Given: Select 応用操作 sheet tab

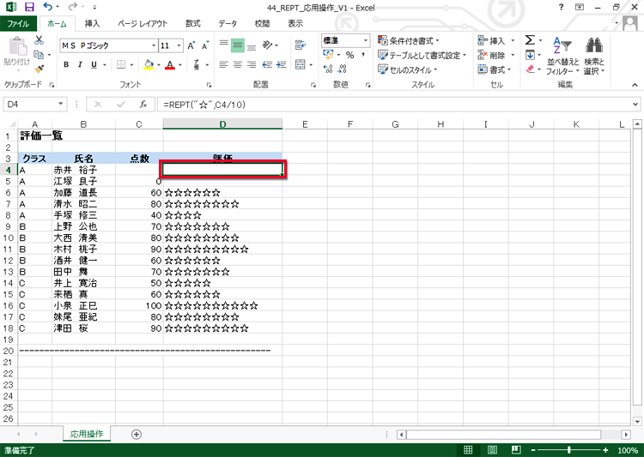Looking at the screenshot, I should point(87,434).
